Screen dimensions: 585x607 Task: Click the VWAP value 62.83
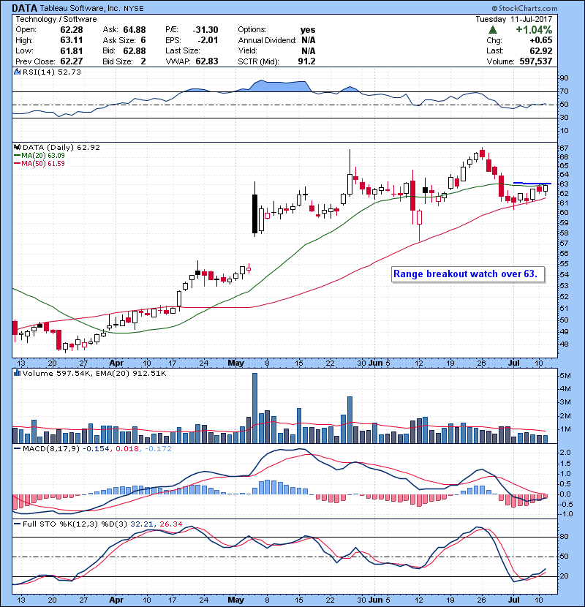pyautogui.click(x=207, y=61)
